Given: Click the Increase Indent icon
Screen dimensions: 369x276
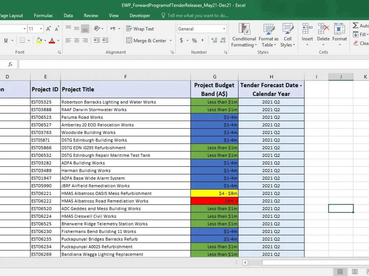Looking at the screenshot, I should pos(105,40).
